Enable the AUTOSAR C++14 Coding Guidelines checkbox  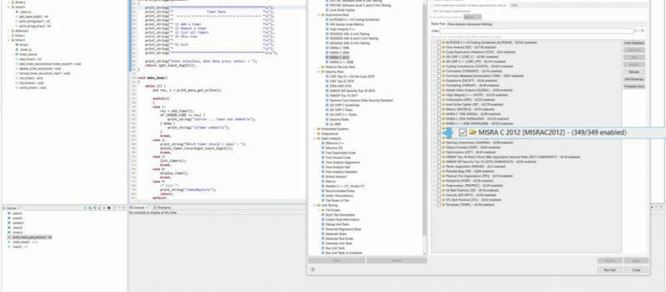439,43
